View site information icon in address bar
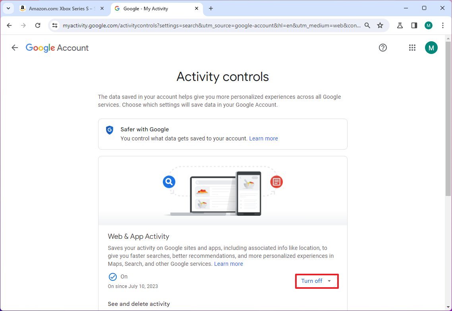 55,25
